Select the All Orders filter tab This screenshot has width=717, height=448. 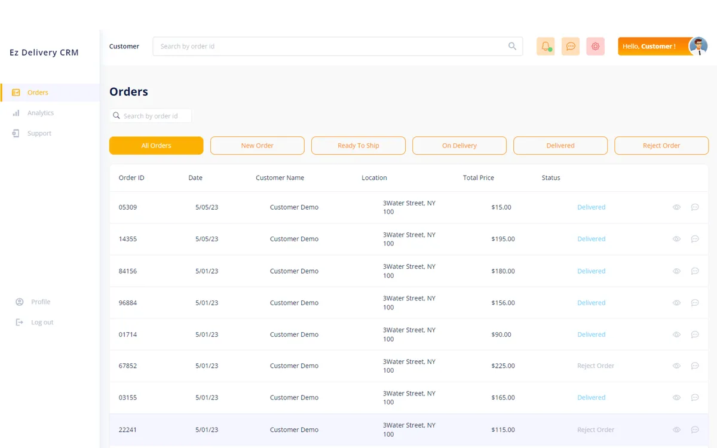coord(157,146)
